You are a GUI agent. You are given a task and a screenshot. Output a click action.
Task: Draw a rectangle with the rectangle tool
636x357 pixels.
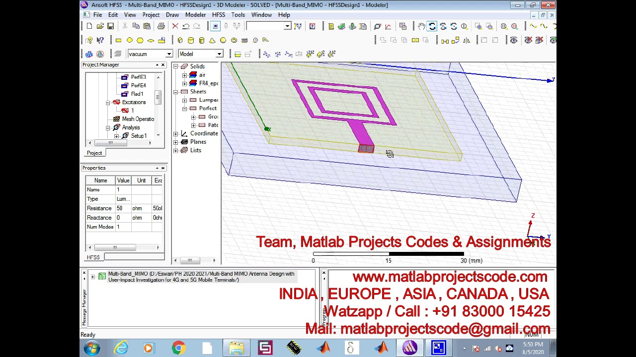tap(118, 40)
